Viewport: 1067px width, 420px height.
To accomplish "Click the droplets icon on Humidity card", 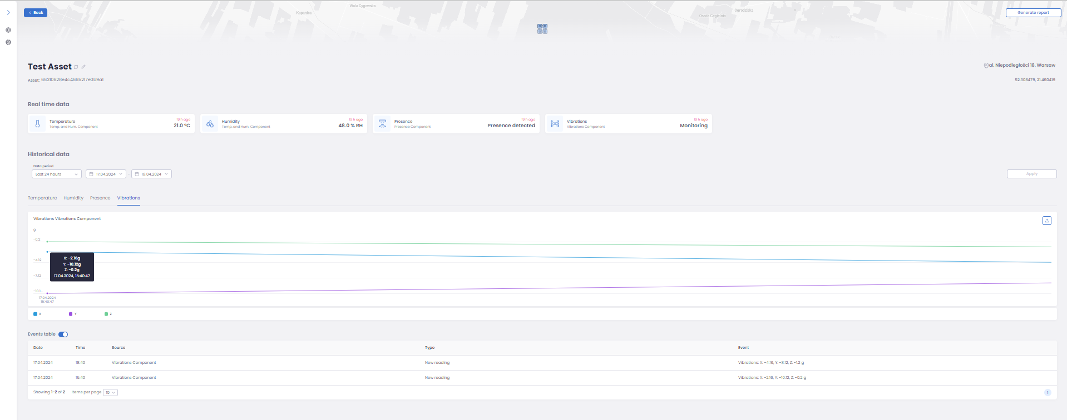I will pos(210,124).
